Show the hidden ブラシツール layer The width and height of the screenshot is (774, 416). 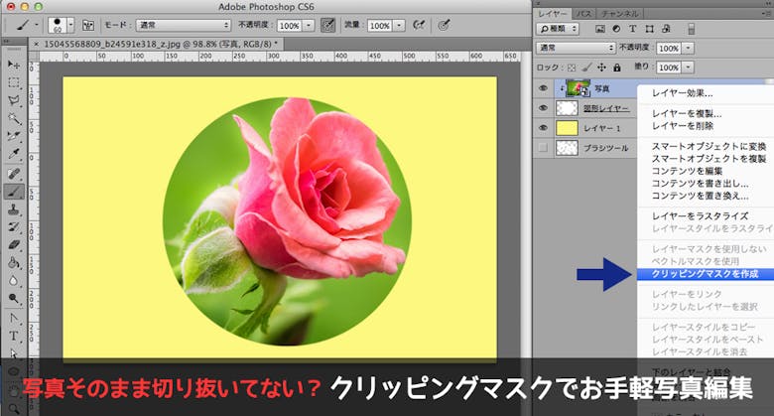click(542, 148)
